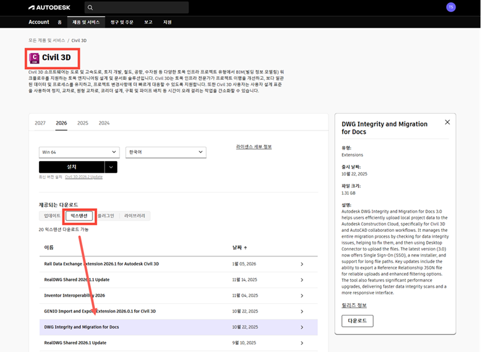Expand the 설치 button arrow options
Viewport: 481px width, 352px height.
[111, 167]
